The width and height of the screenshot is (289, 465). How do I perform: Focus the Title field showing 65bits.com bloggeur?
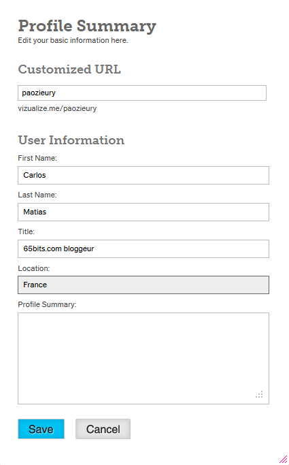(143, 248)
